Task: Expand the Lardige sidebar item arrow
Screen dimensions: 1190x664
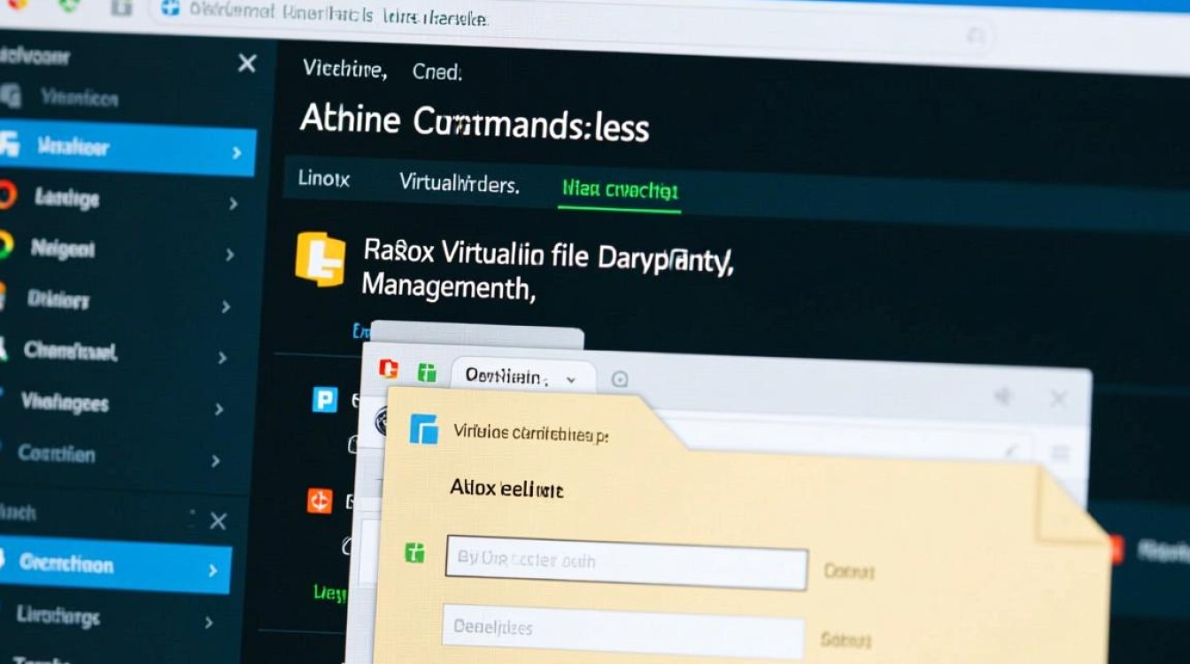Action: pyautogui.click(x=233, y=204)
